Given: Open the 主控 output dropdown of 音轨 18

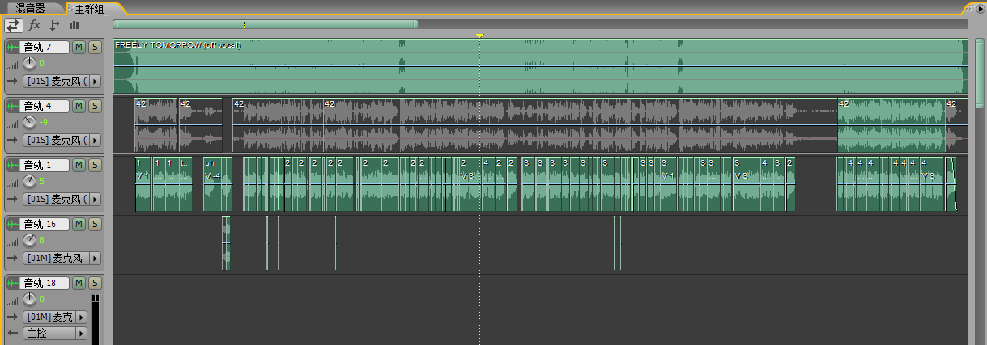Looking at the screenshot, I should [55, 333].
